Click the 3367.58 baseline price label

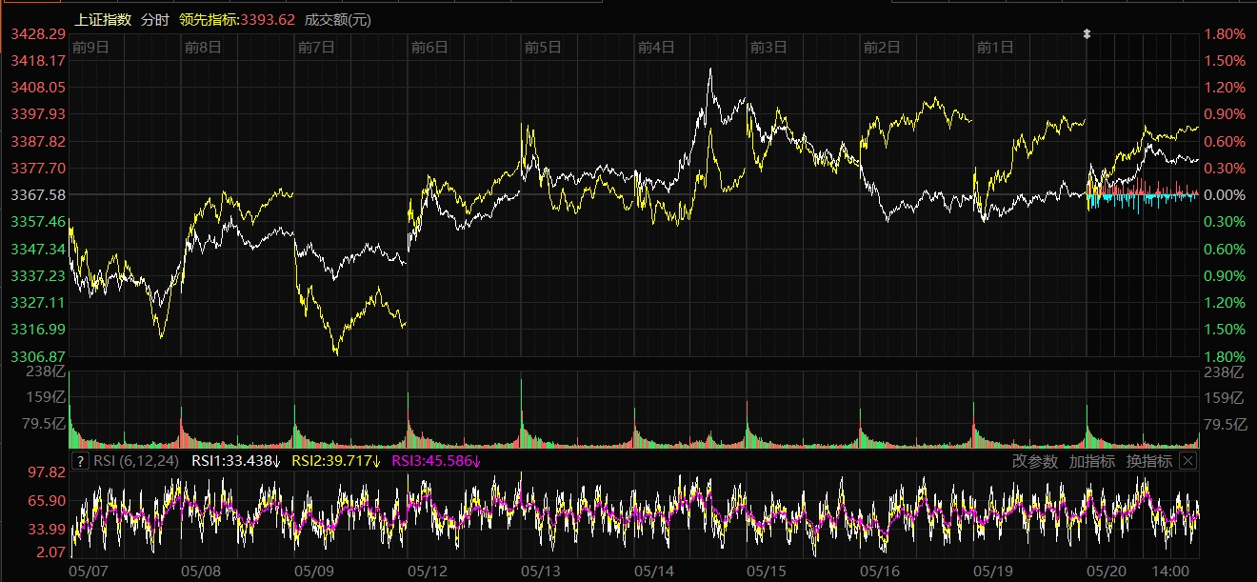pyautogui.click(x=38, y=194)
